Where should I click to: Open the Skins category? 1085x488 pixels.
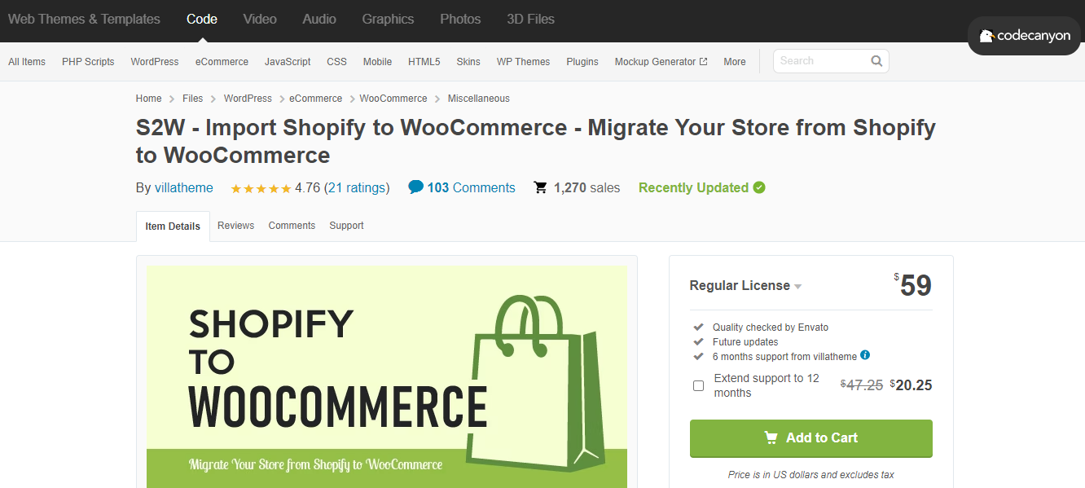468,62
